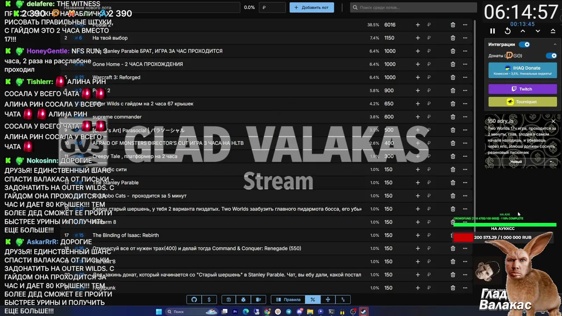Click the sort arrows icon in bottom toolbar
Screen dimensions: 562x316
click(x=343, y=300)
